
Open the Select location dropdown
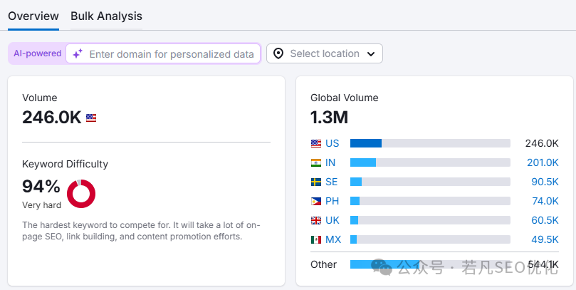[325, 54]
